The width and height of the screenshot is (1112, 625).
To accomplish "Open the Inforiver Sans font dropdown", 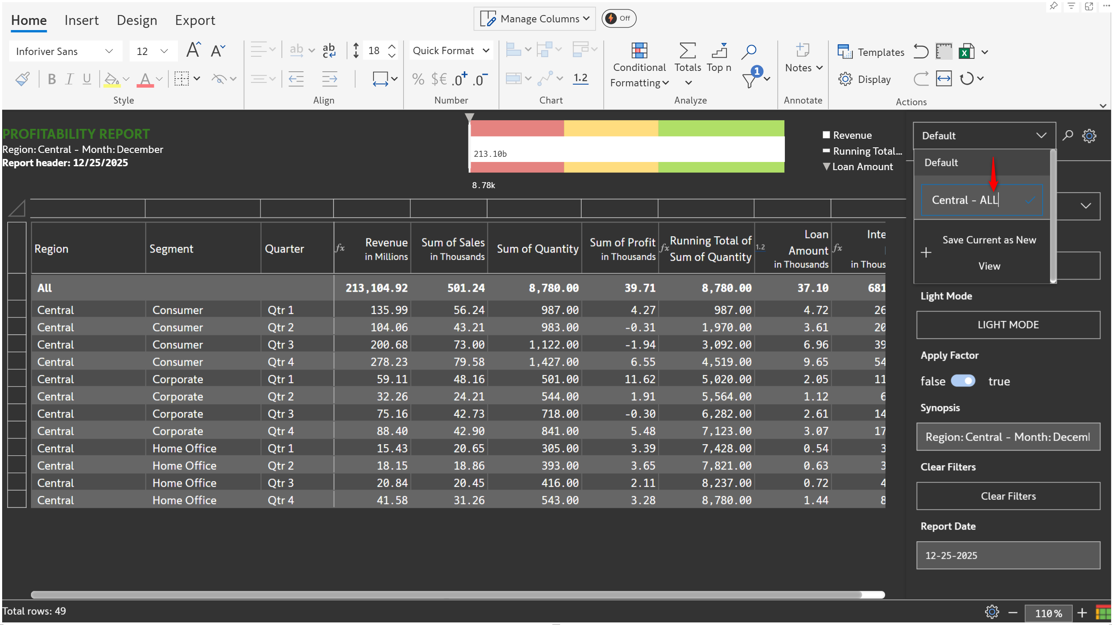I will pyautogui.click(x=65, y=51).
